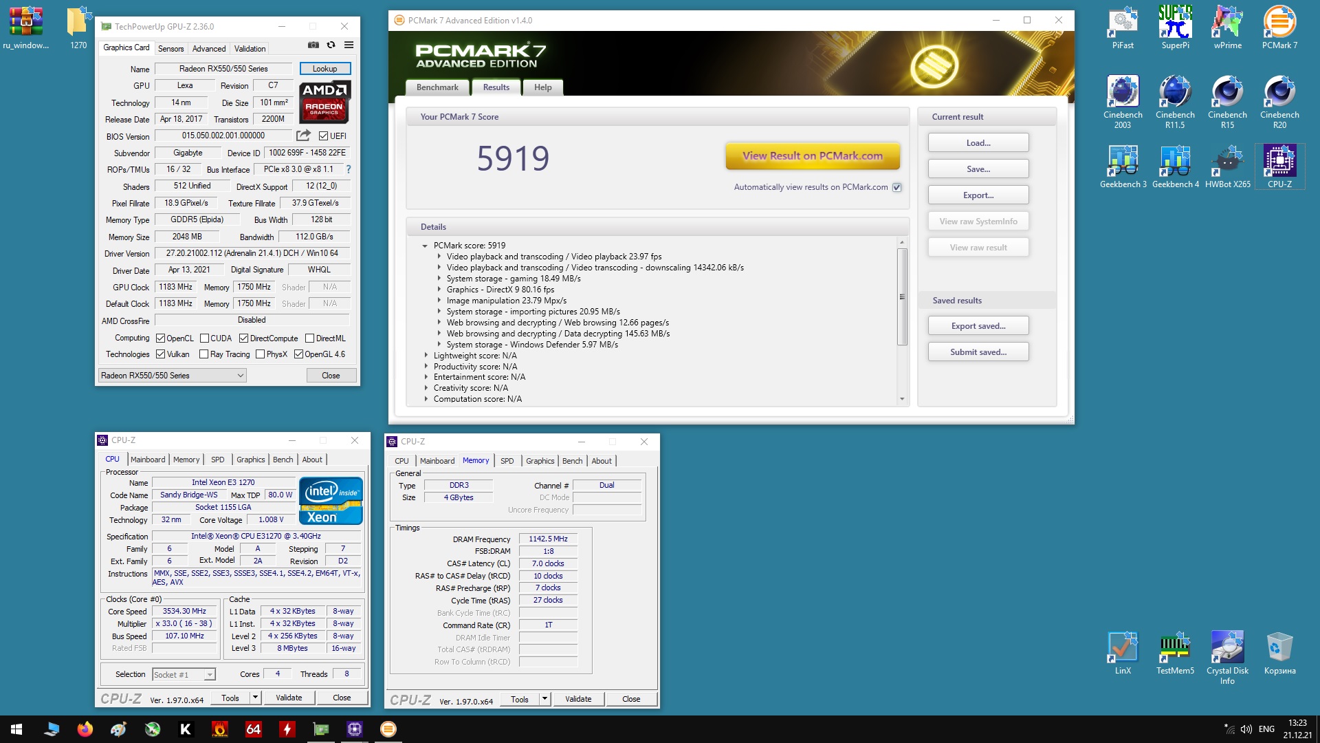Open Geekbench 3 desktop icon
This screenshot has height=743, width=1320.
click(x=1123, y=166)
